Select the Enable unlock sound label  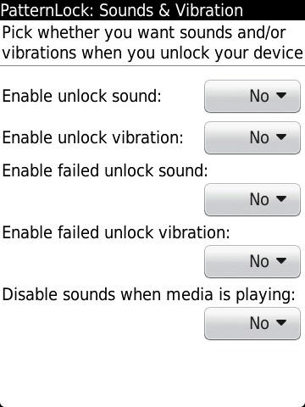pos(81,96)
